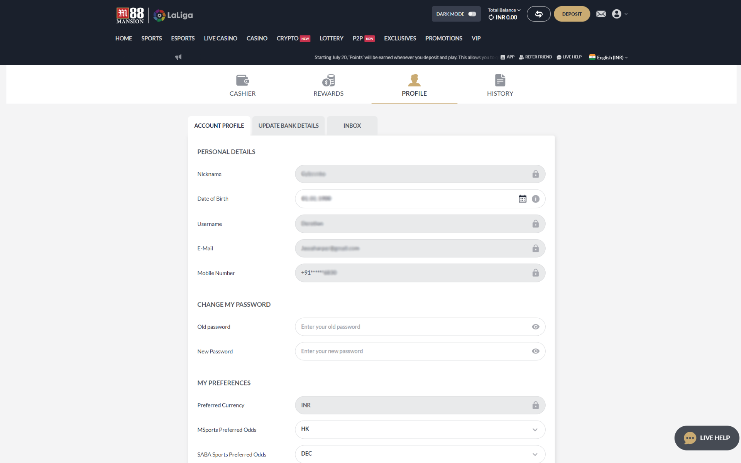This screenshot has width=741, height=463.
Task: Toggle Date of Birth visibility eye icon
Action: [x=535, y=198]
